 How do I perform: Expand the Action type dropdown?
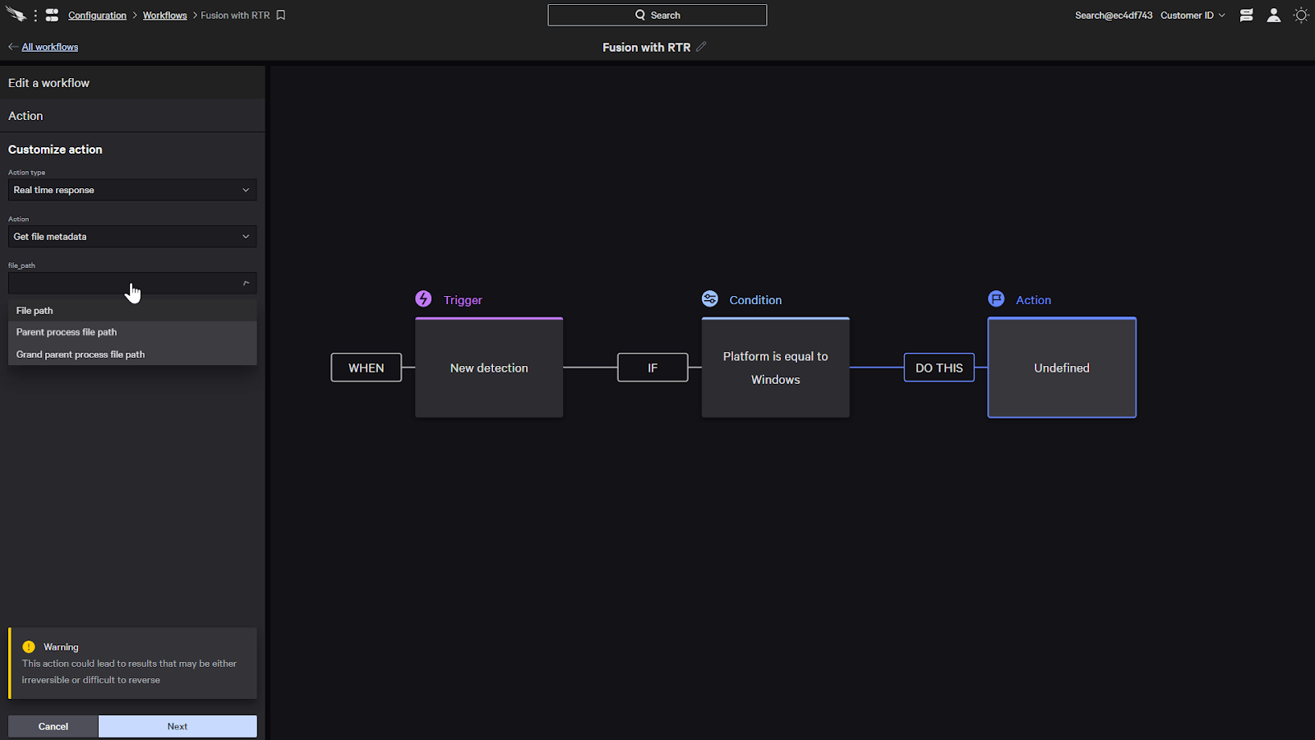click(132, 190)
